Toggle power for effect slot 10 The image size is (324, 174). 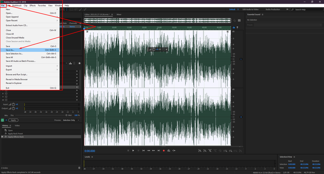(6, 100)
